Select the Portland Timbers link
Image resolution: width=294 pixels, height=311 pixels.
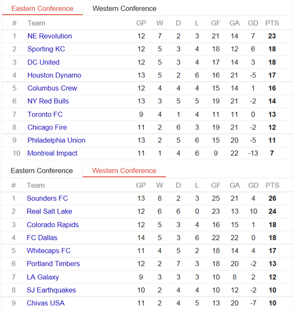[x=53, y=264]
